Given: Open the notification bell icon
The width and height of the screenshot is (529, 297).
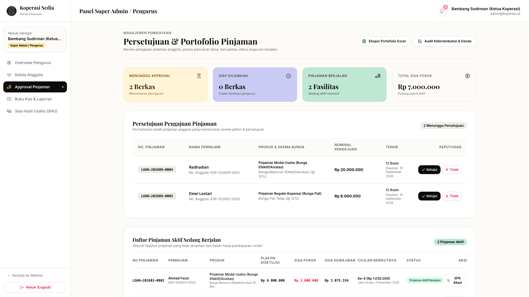Looking at the screenshot, I should tap(441, 11).
